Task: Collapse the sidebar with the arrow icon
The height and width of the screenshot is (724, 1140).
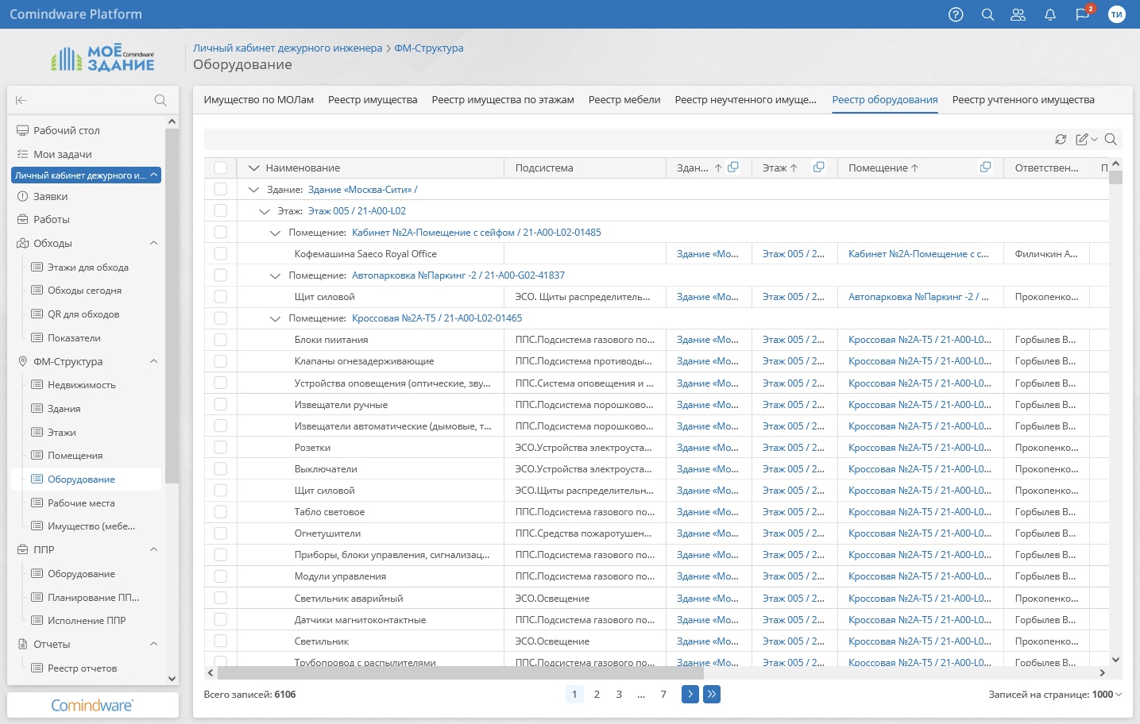Action: pyautogui.click(x=21, y=100)
